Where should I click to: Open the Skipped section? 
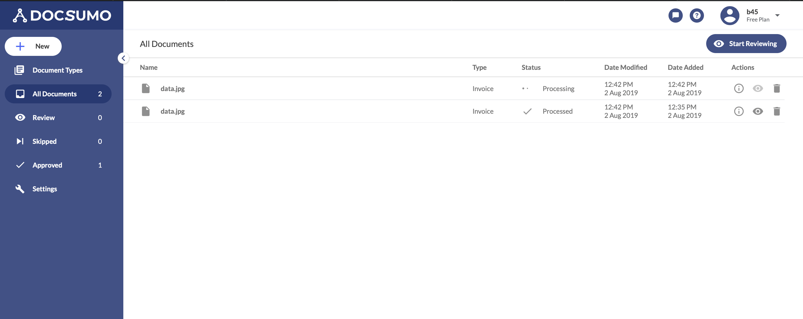[x=58, y=141]
